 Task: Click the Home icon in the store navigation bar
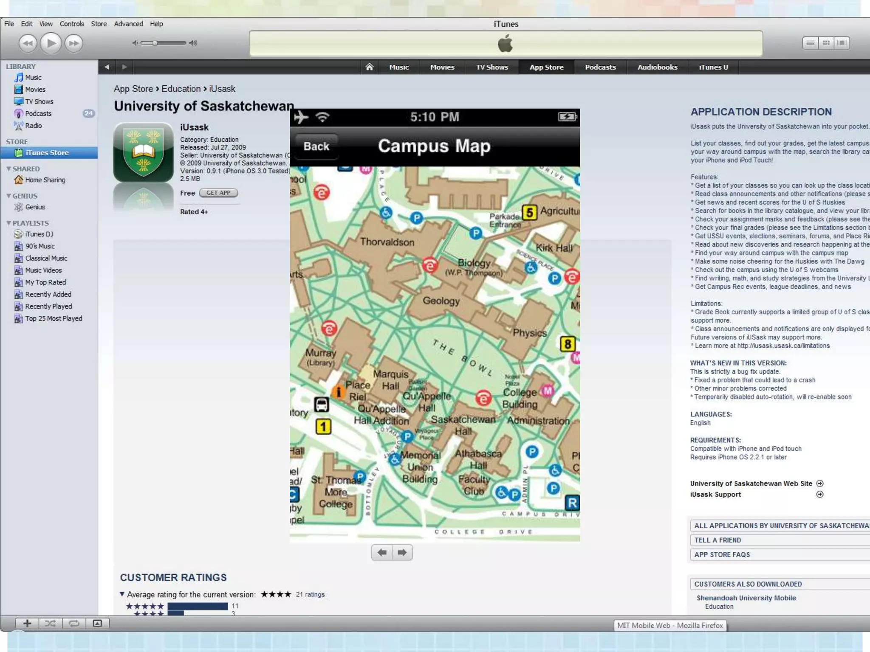pyautogui.click(x=369, y=67)
